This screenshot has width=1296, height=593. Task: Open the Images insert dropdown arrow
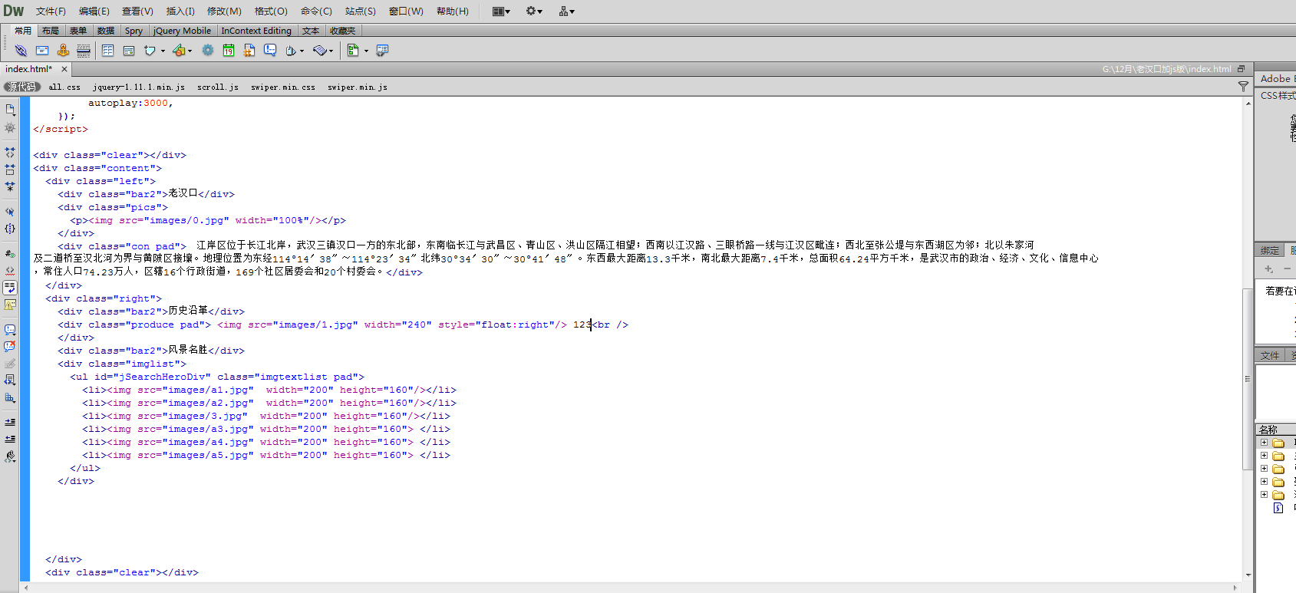pos(190,51)
